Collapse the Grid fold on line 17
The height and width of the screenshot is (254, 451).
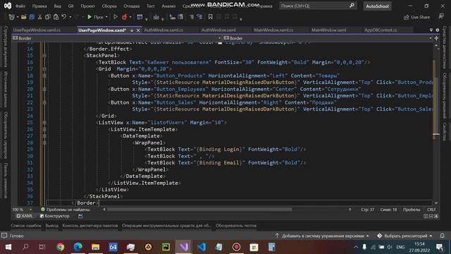pyautogui.click(x=44, y=69)
